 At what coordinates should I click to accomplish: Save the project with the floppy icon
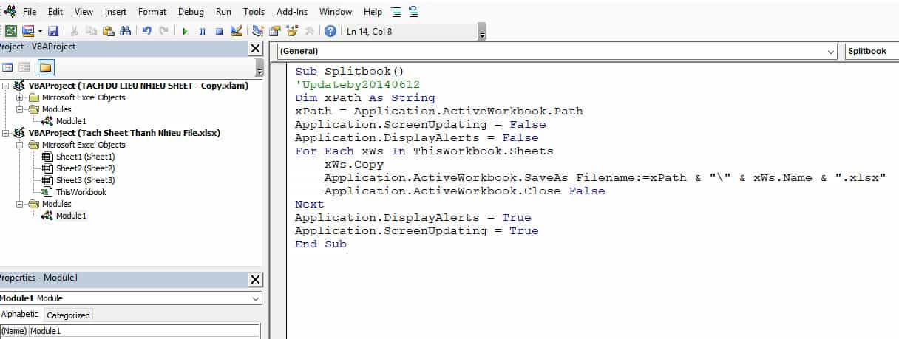pyautogui.click(x=53, y=31)
